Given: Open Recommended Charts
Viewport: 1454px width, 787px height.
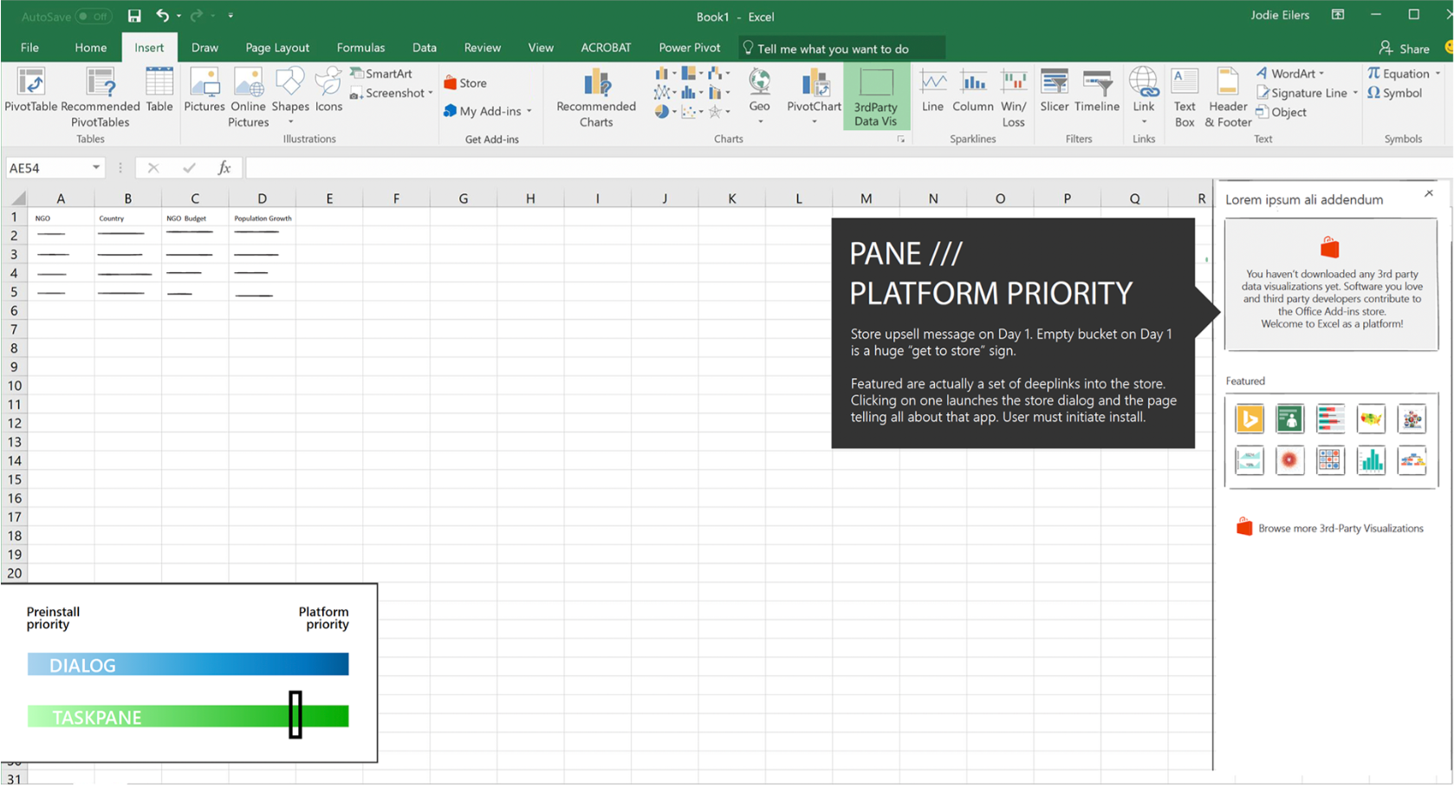Looking at the screenshot, I should [x=596, y=98].
